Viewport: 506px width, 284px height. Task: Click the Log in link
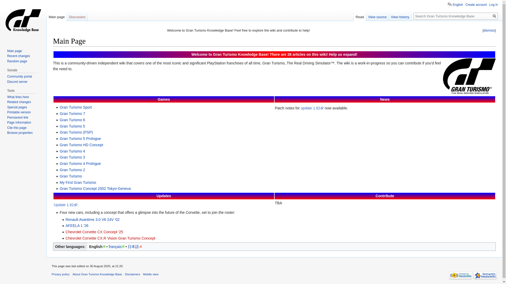[x=493, y=5]
